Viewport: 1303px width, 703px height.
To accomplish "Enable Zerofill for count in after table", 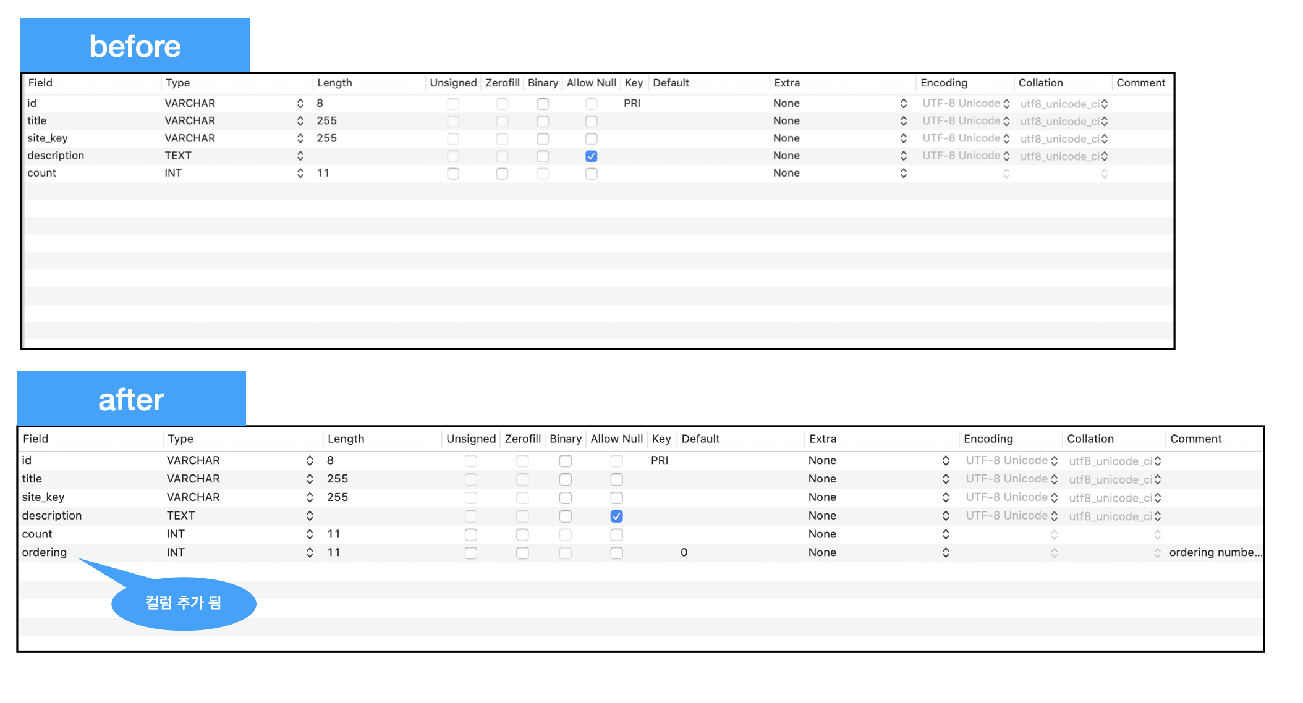I will 522,534.
